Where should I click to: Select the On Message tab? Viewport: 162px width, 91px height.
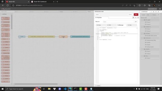point(121,25)
